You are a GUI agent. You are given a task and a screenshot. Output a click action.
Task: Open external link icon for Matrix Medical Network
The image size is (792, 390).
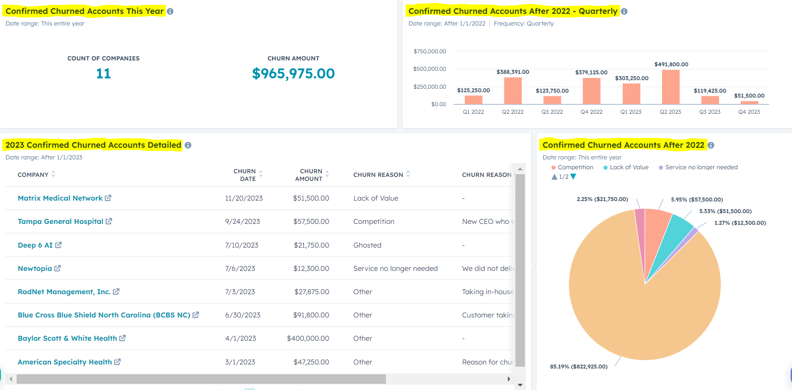[x=108, y=198]
